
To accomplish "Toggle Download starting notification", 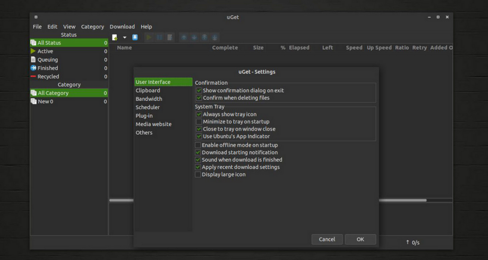I will (198, 152).
